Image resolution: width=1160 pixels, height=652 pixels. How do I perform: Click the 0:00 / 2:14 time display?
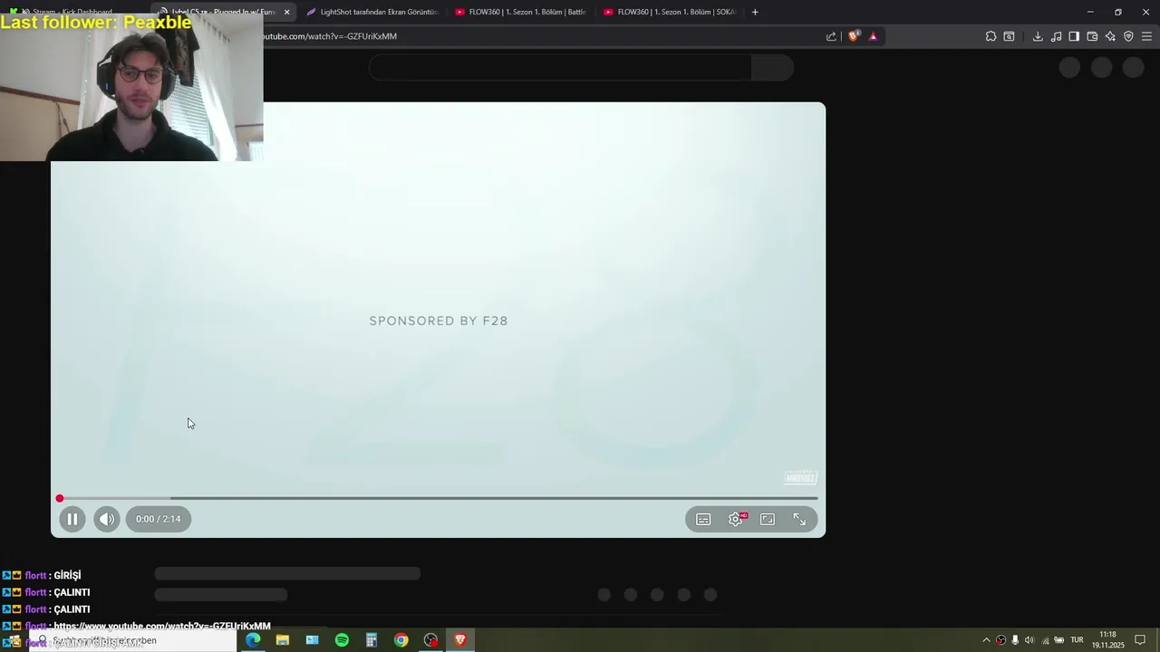coord(159,519)
